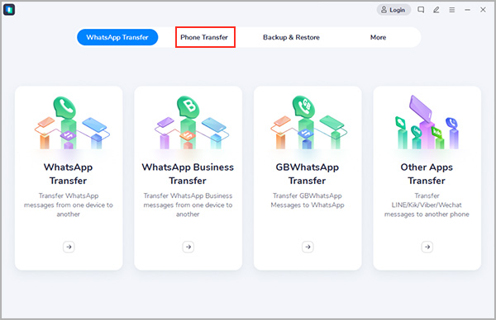The height and width of the screenshot is (320, 496).
Task: Click the 'WhatsApp Business Transfer' card title
Action: tap(188, 174)
